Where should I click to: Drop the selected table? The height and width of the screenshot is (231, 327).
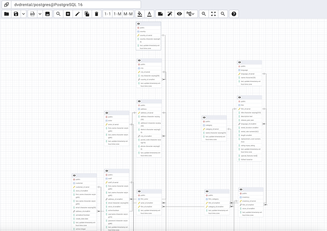[97, 14]
